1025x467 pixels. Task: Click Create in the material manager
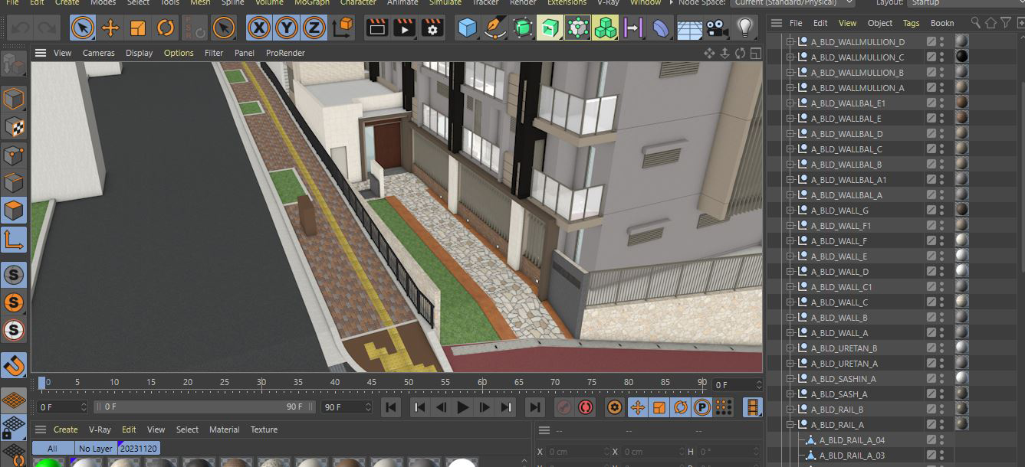65,429
